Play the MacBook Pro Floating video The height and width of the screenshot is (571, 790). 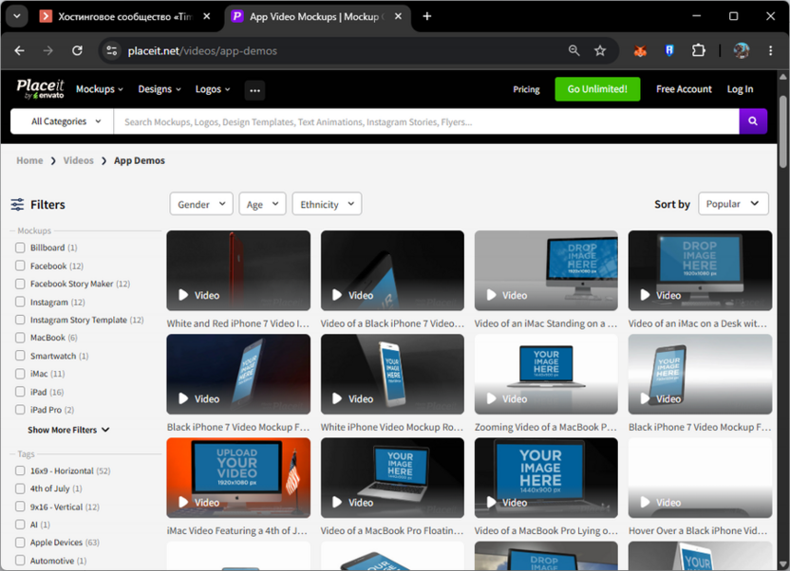click(x=392, y=478)
